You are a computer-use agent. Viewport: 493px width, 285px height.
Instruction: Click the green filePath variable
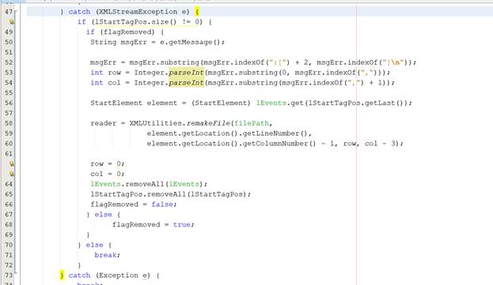[x=252, y=123]
